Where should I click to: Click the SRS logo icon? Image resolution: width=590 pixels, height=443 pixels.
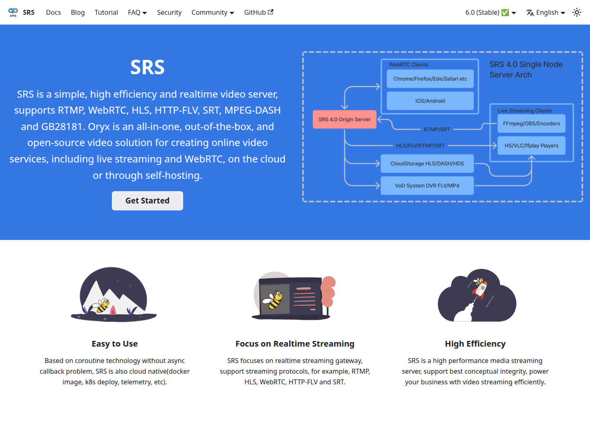click(x=13, y=12)
